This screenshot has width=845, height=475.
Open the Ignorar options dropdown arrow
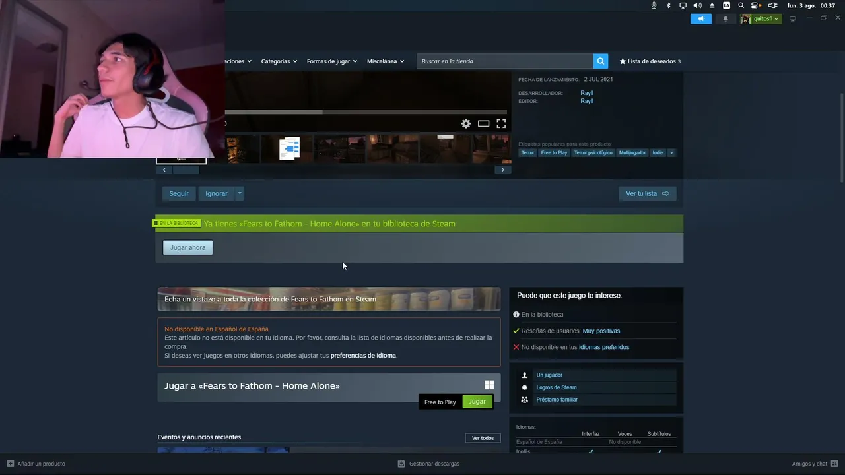(x=240, y=193)
